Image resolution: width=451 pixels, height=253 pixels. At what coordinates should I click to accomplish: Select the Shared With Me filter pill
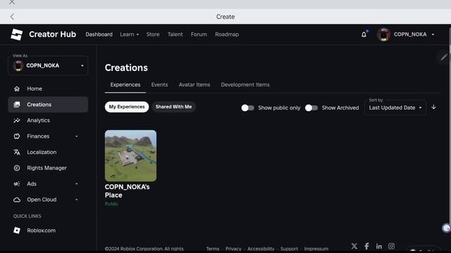(x=174, y=107)
